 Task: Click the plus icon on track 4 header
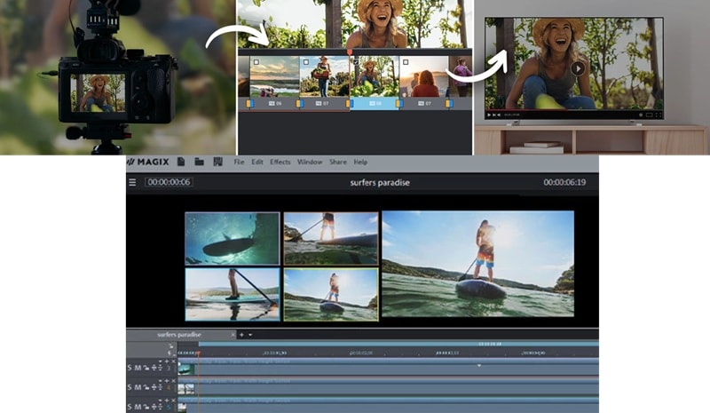point(167,381)
